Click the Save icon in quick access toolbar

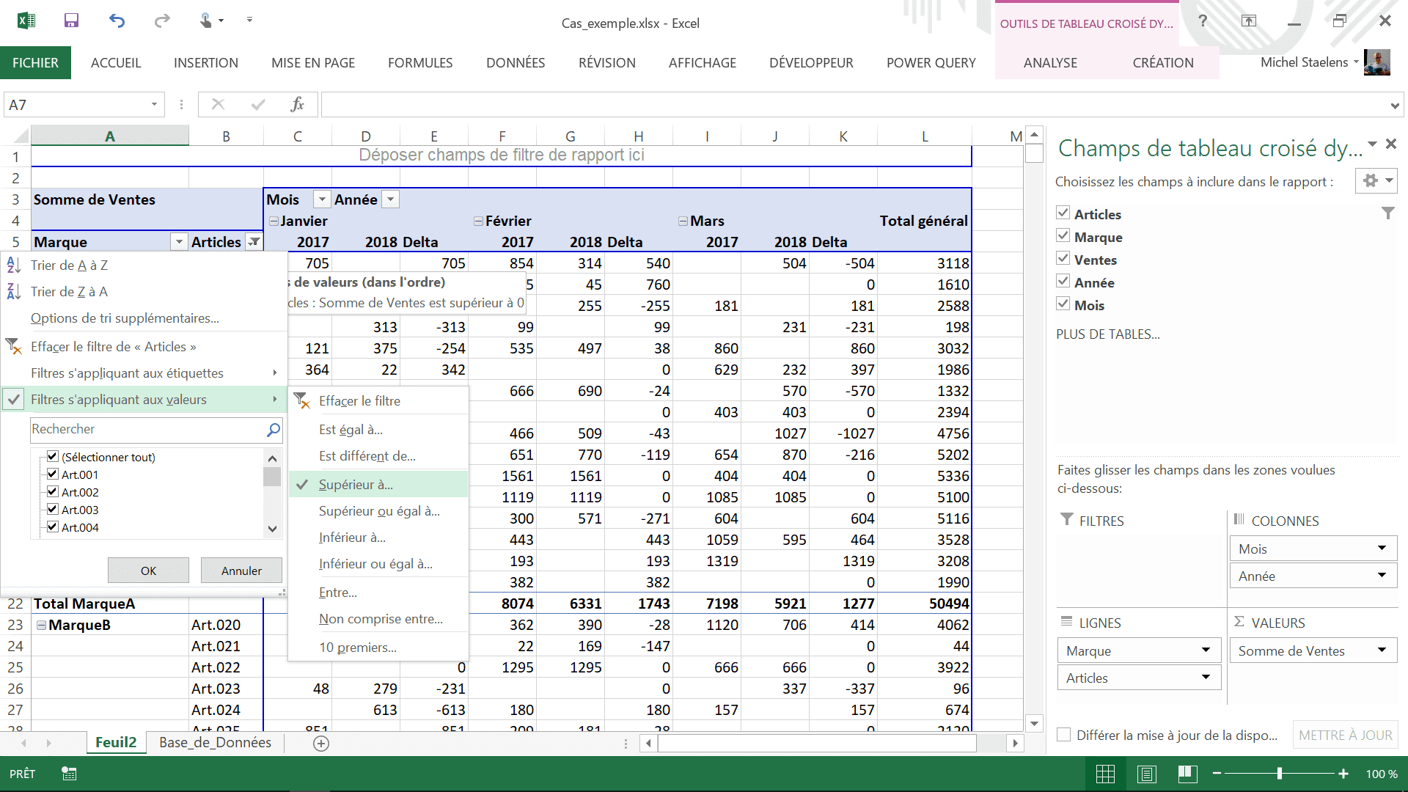click(x=71, y=21)
